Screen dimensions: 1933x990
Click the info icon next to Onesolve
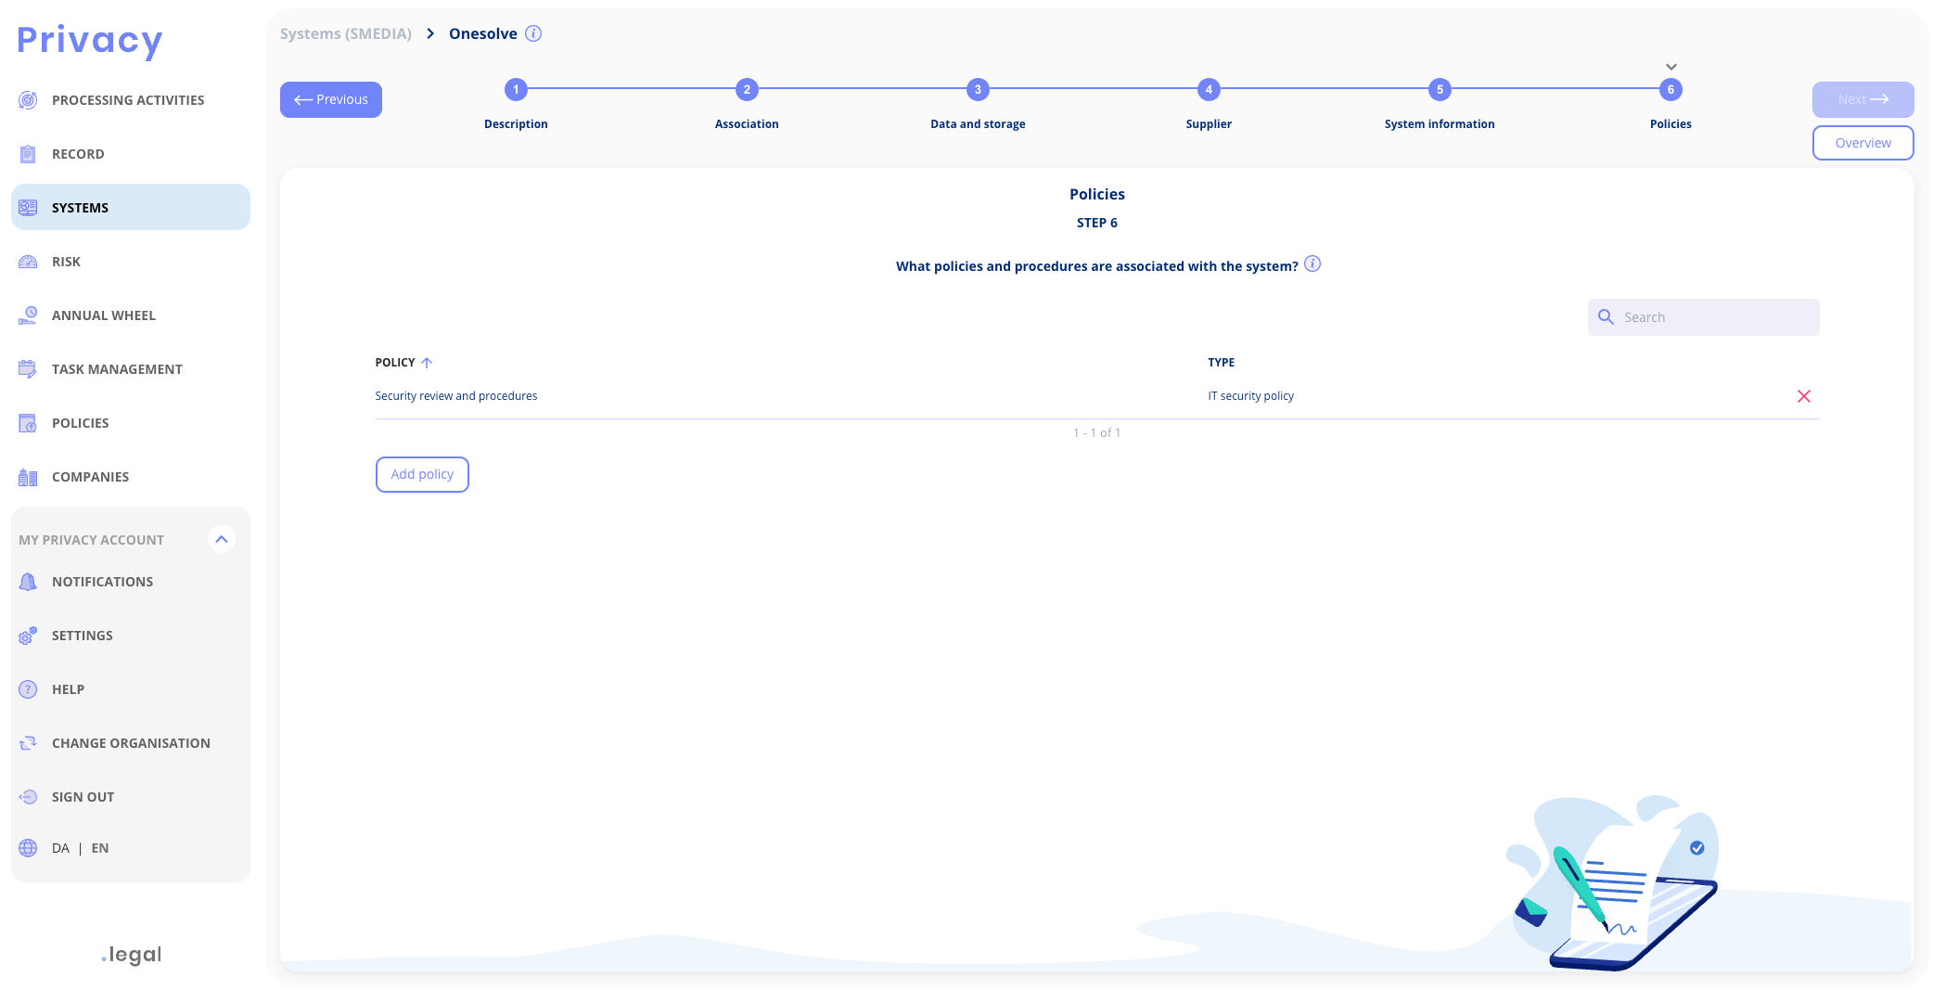click(x=533, y=33)
